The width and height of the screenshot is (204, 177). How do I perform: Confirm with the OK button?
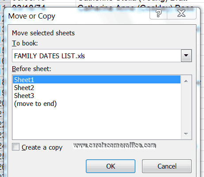(111, 166)
